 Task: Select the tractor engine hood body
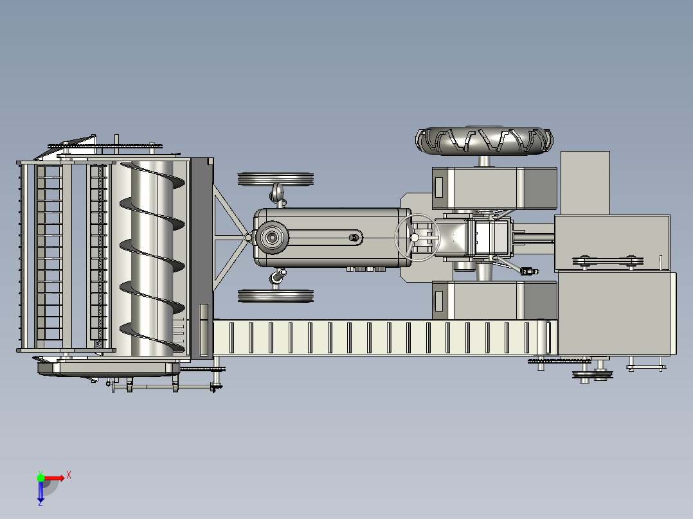[333, 238]
